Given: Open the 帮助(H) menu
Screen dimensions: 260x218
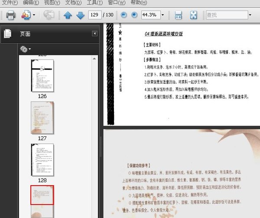Looking at the screenshot, I should coord(139,3).
